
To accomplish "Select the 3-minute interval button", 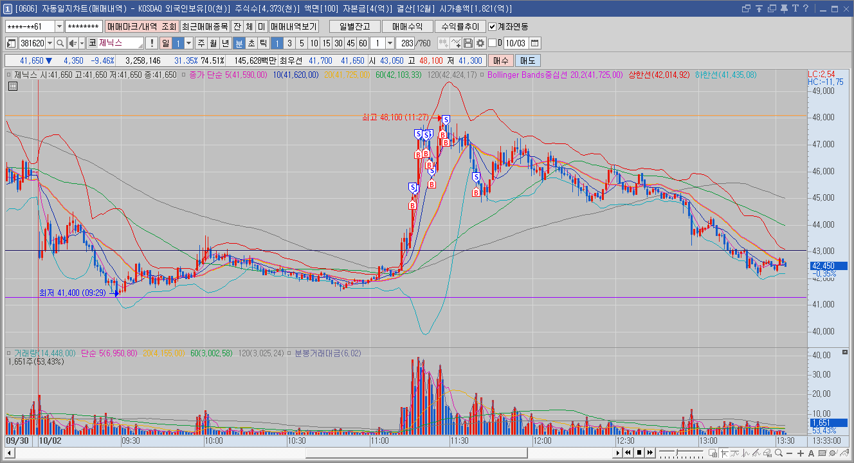I will click(x=289, y=43).
